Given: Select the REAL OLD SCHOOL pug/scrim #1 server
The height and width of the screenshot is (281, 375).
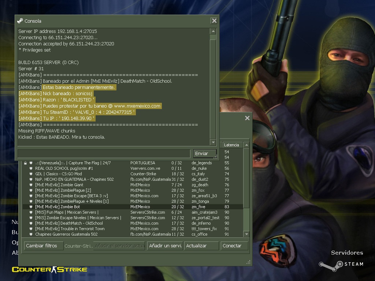Looking at the screenshot, I should (x=133, y=168).
